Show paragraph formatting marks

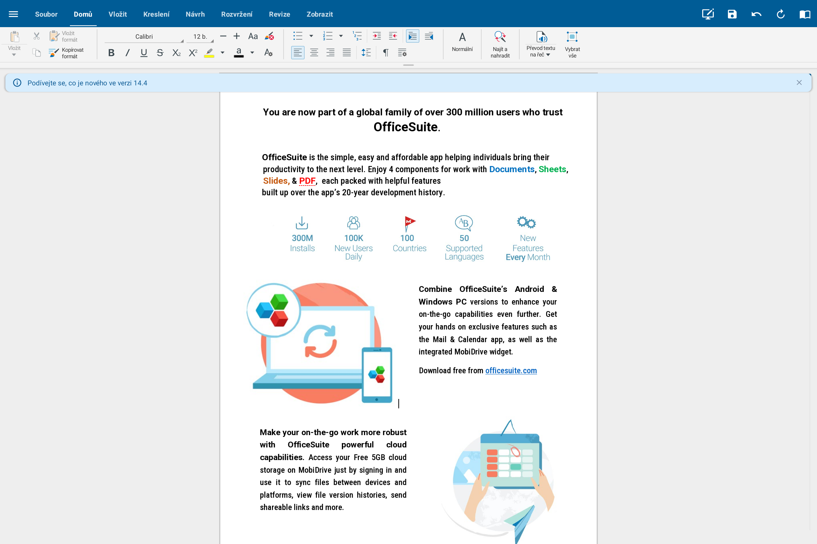(x=386, y=53)
